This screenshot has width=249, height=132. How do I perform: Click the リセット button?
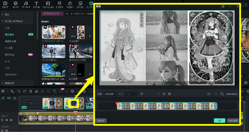(101, 121)
